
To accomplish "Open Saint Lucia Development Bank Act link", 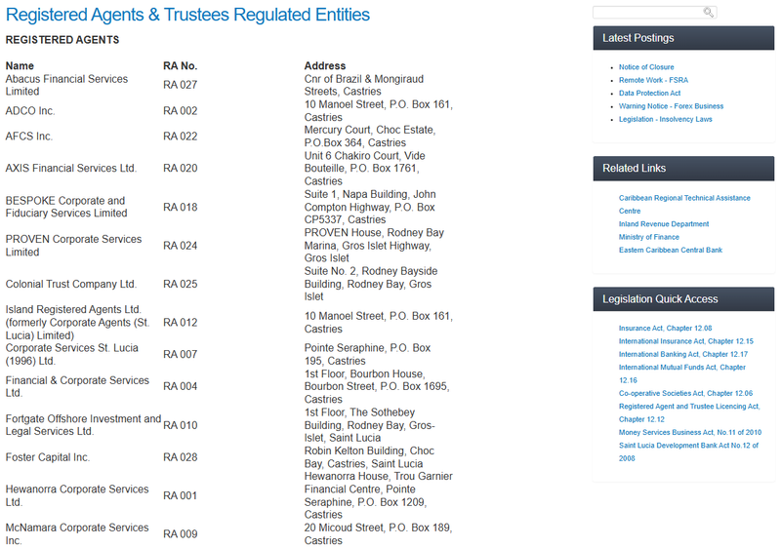I will tap(688, 451).
